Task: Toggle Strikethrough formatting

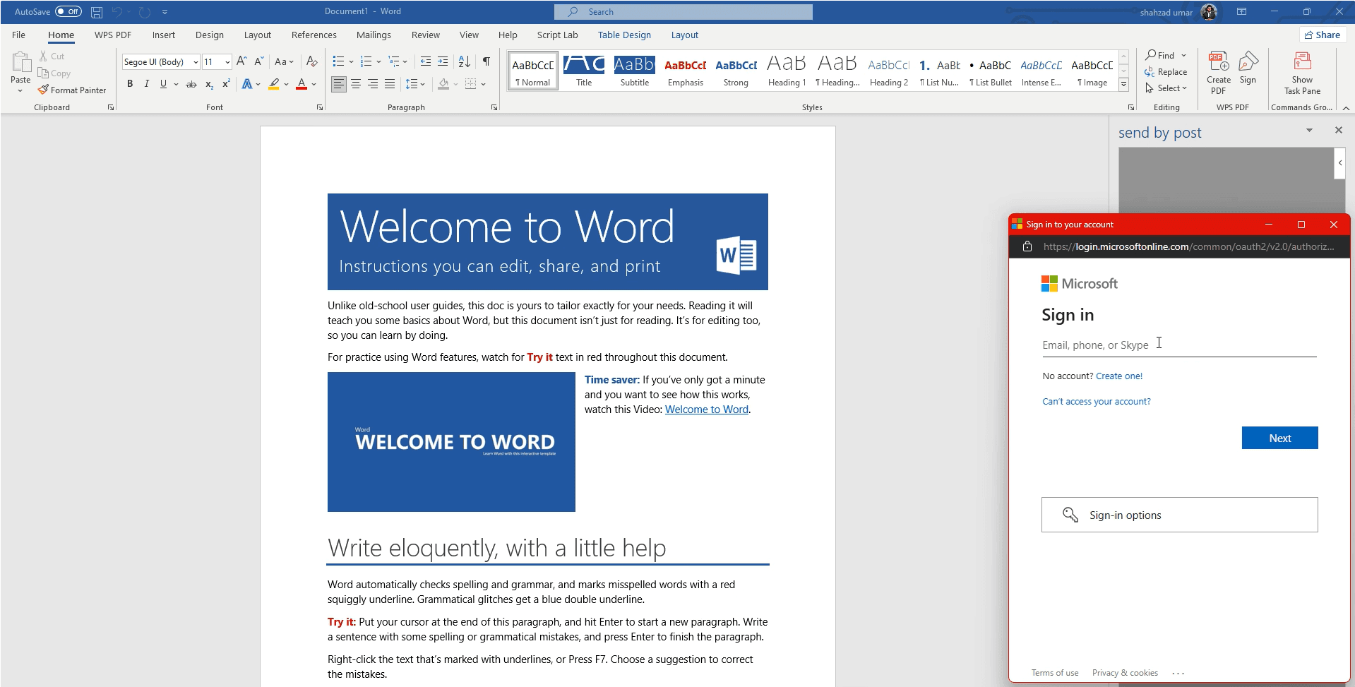Action: click(x=191, y=84)
